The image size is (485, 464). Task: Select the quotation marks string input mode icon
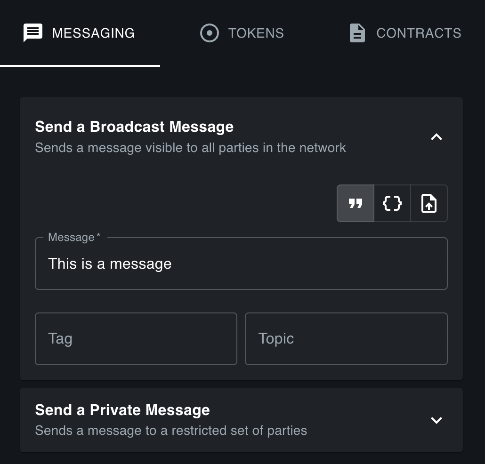355,203
